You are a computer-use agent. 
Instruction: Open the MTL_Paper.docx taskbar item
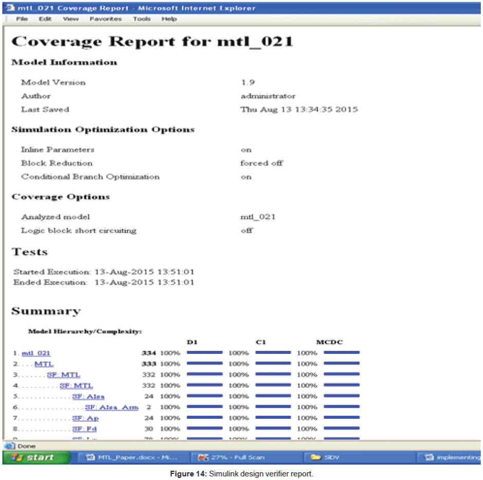pos(132,457)
